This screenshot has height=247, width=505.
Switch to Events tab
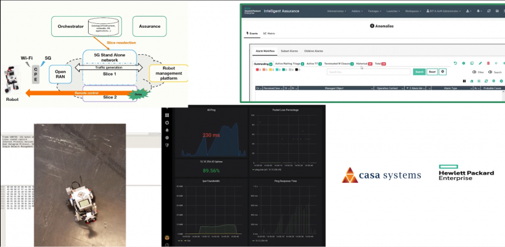(252, 33)
